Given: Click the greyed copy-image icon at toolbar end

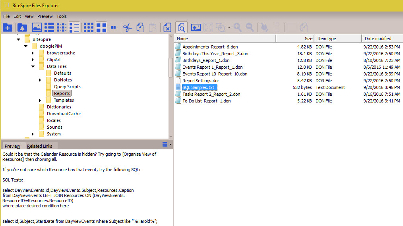Looking at the screenshot, I should (x=304, y=27).
